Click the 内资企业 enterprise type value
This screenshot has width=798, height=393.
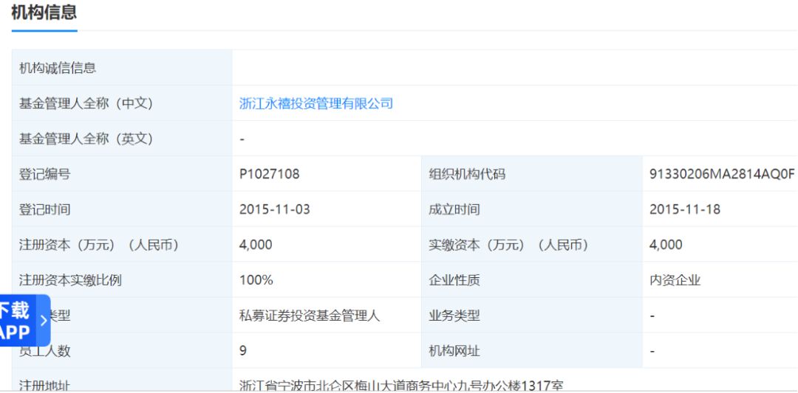[x=675, y=280]
